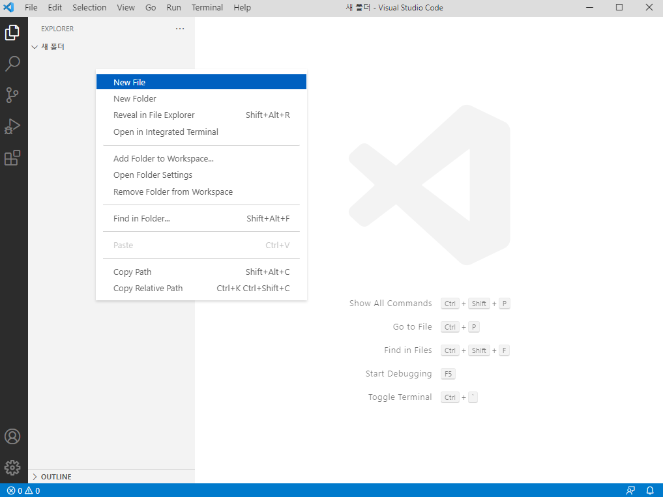Click the Find in Files label
The image size is (663, 497).
[408, 350]
